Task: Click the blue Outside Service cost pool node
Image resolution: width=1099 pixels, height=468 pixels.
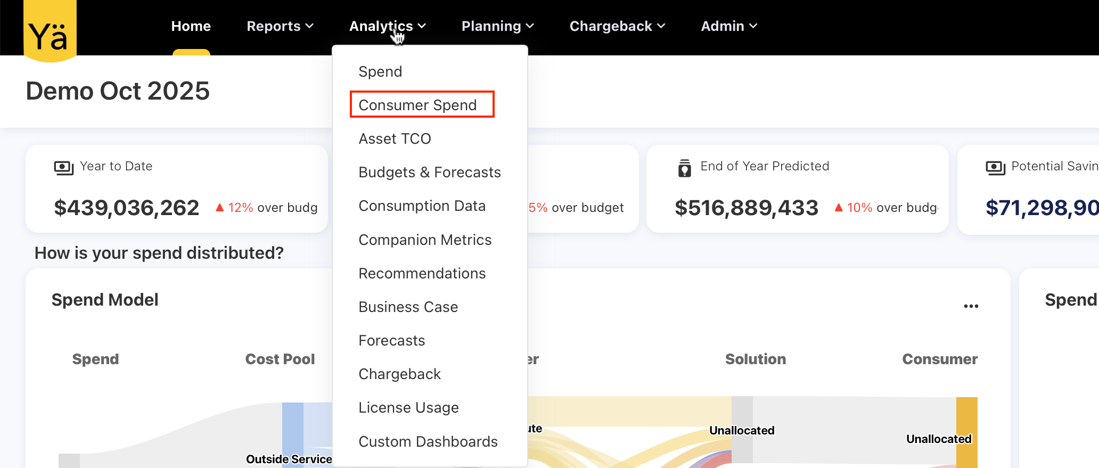Action: (x=292, y=431)
